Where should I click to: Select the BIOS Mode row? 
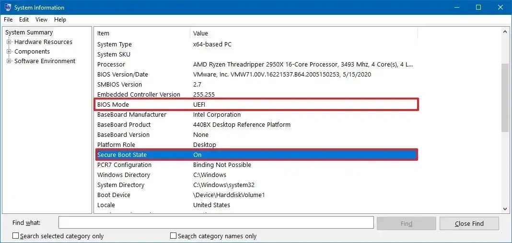pos(256,105)
